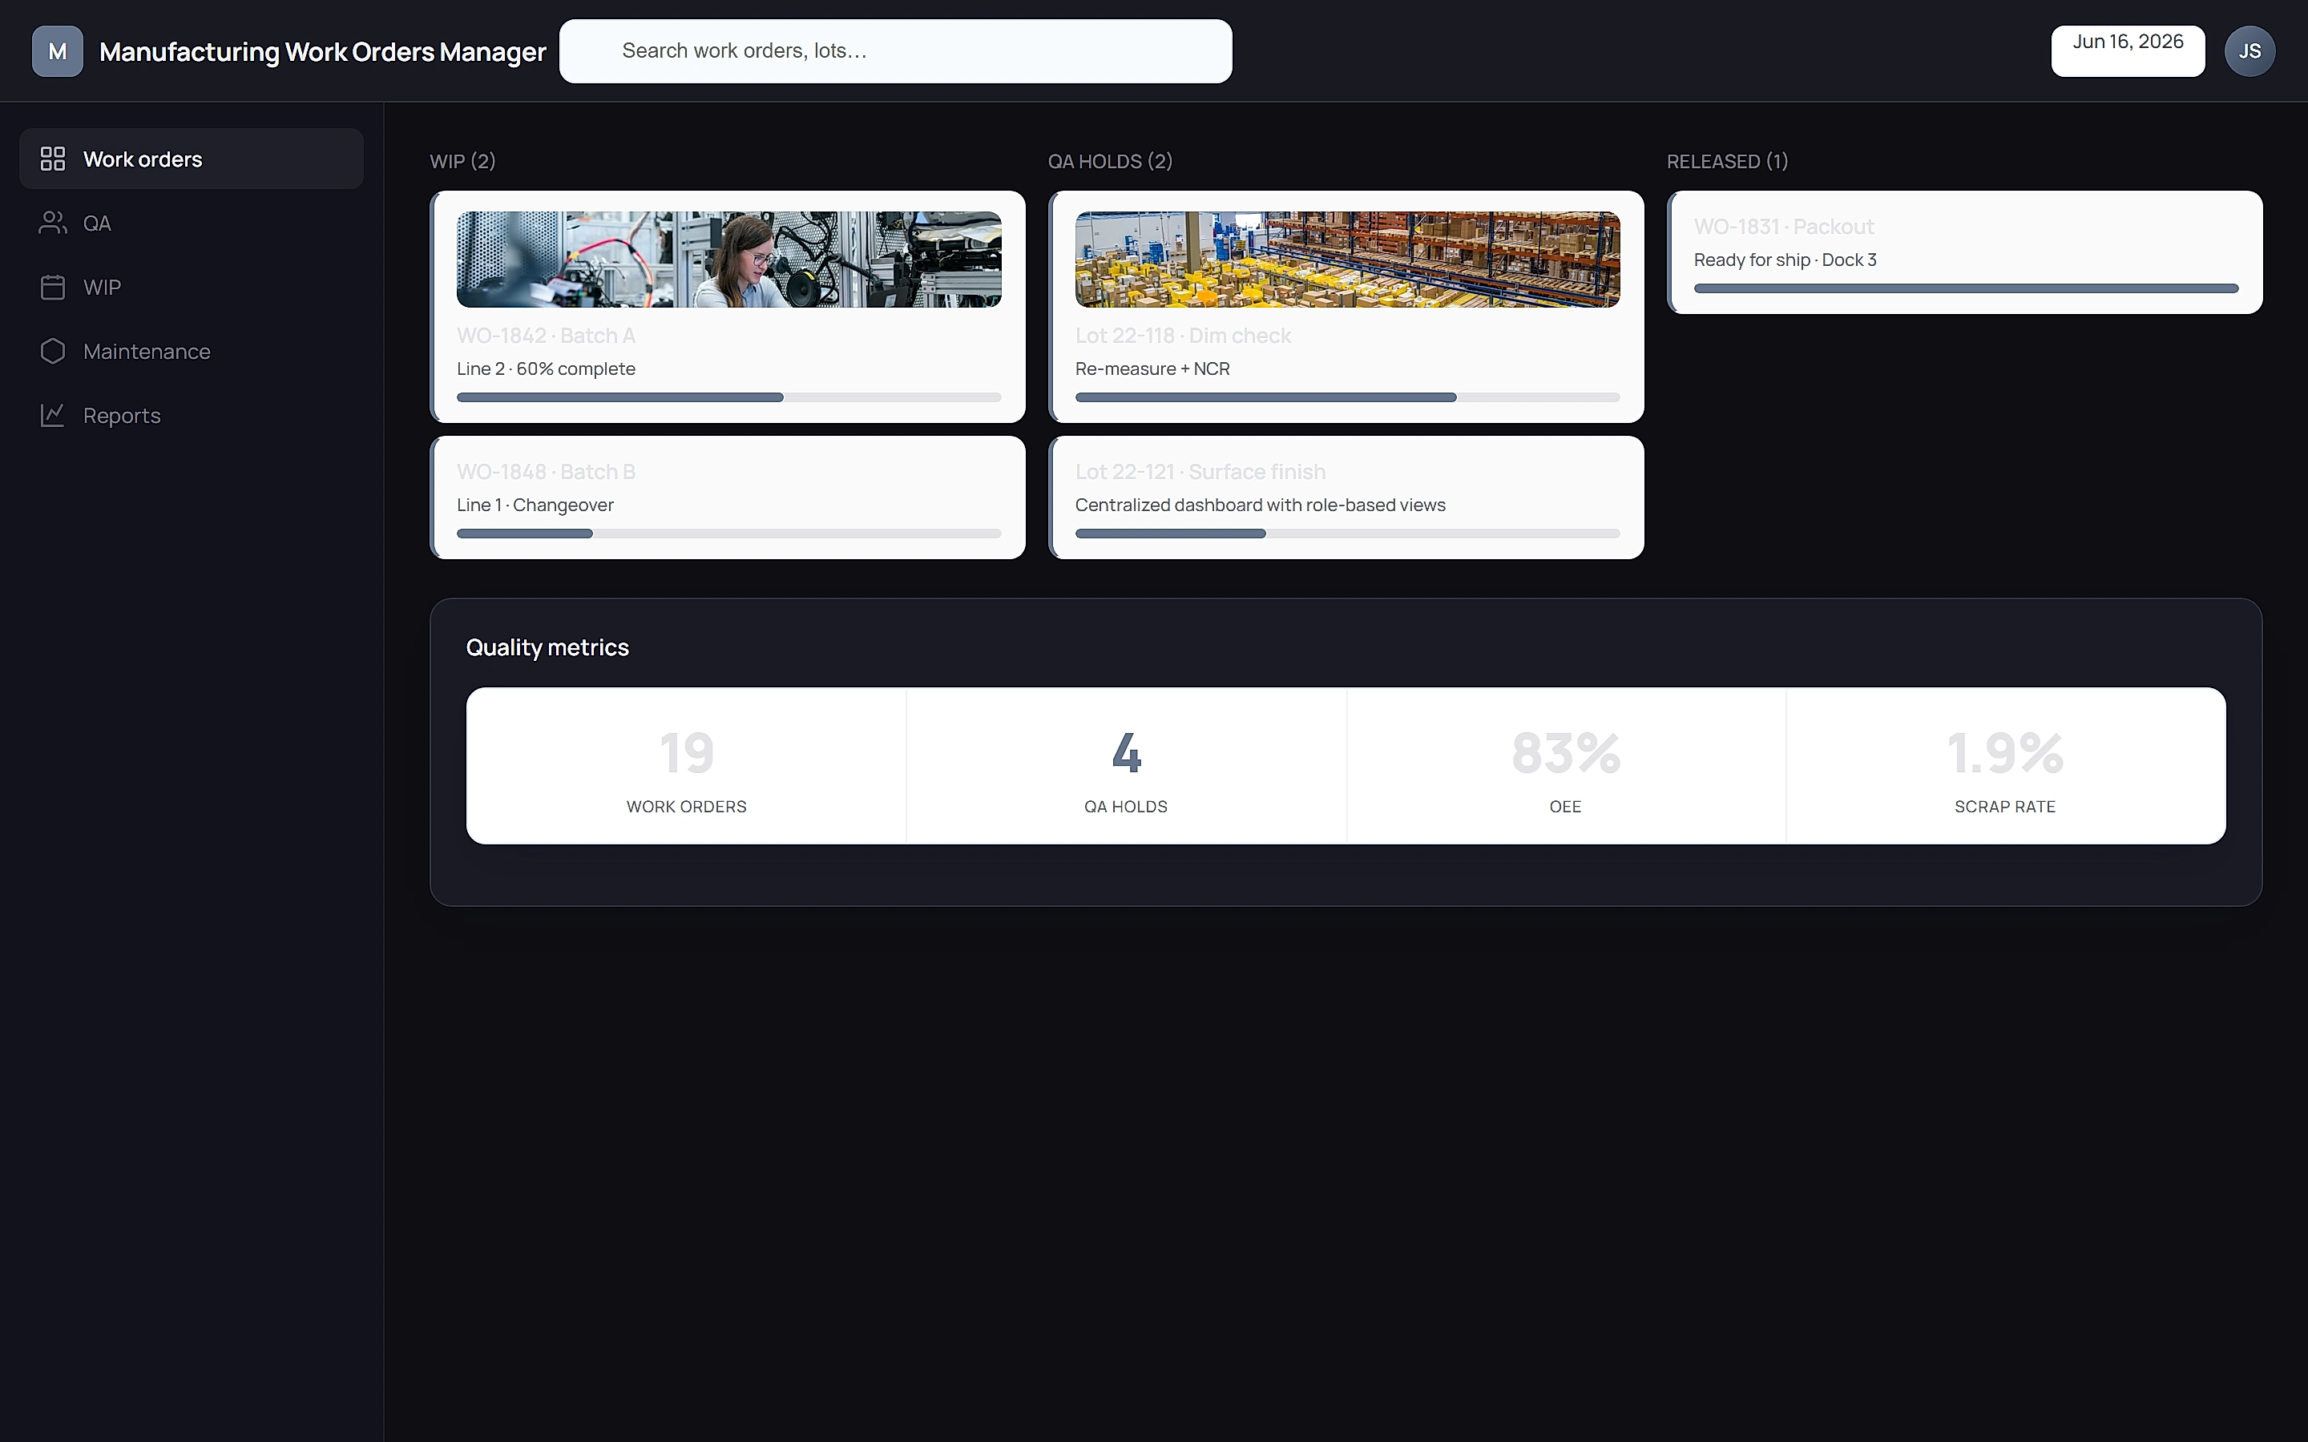The image size is (2308, 1442).
Task: Click the 19 Work Orders metric tile
Action: coord(686,766)
